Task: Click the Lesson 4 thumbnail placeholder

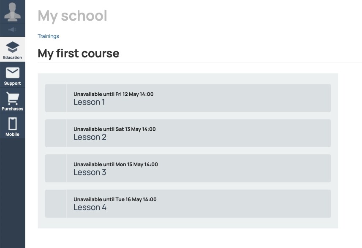Action: coord(56,204)
